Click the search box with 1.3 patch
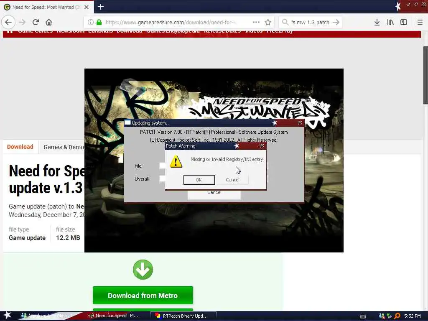 [310, 22]
